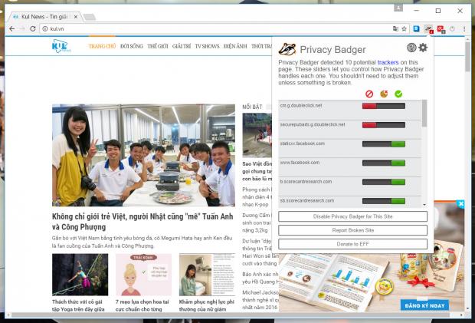The height and width of the screenshot is (323, 475).
Task: Click Report Broken Site button
Action: pyautogui.click(x=352, y=230)
